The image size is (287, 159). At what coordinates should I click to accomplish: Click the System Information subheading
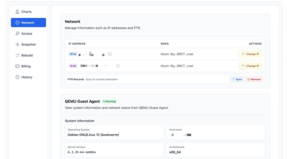point(80,121)
